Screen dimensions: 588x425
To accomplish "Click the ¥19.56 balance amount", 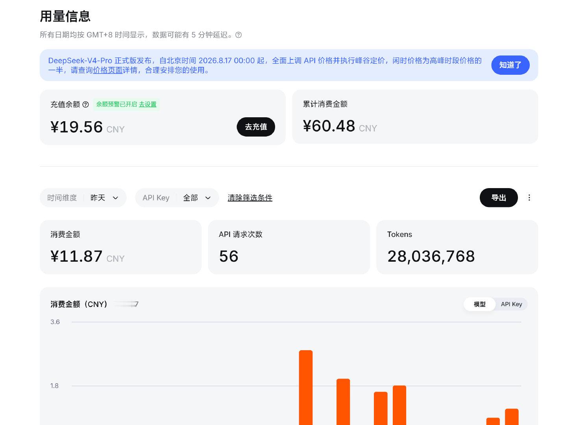I will pos(76,127).
